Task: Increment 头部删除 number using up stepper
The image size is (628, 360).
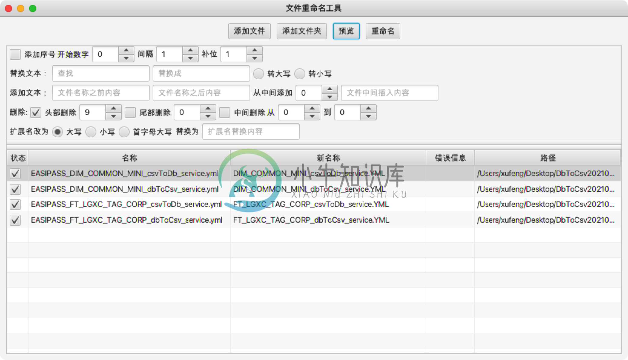Action: tap(114, 110)
